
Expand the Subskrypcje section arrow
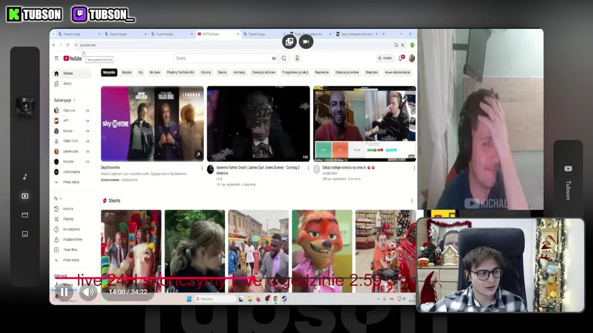click(x=74, y=100)
